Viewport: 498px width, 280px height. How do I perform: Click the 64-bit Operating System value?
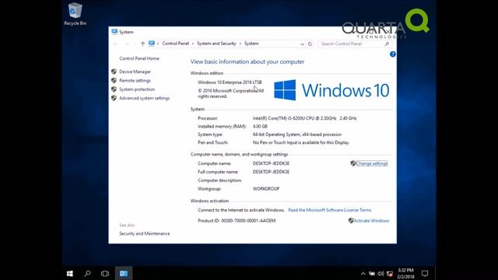click(x=297, y=135)
